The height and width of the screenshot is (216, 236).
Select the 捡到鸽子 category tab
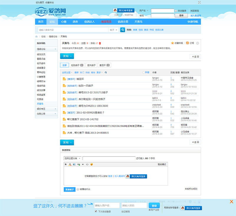tap(77, 65)
